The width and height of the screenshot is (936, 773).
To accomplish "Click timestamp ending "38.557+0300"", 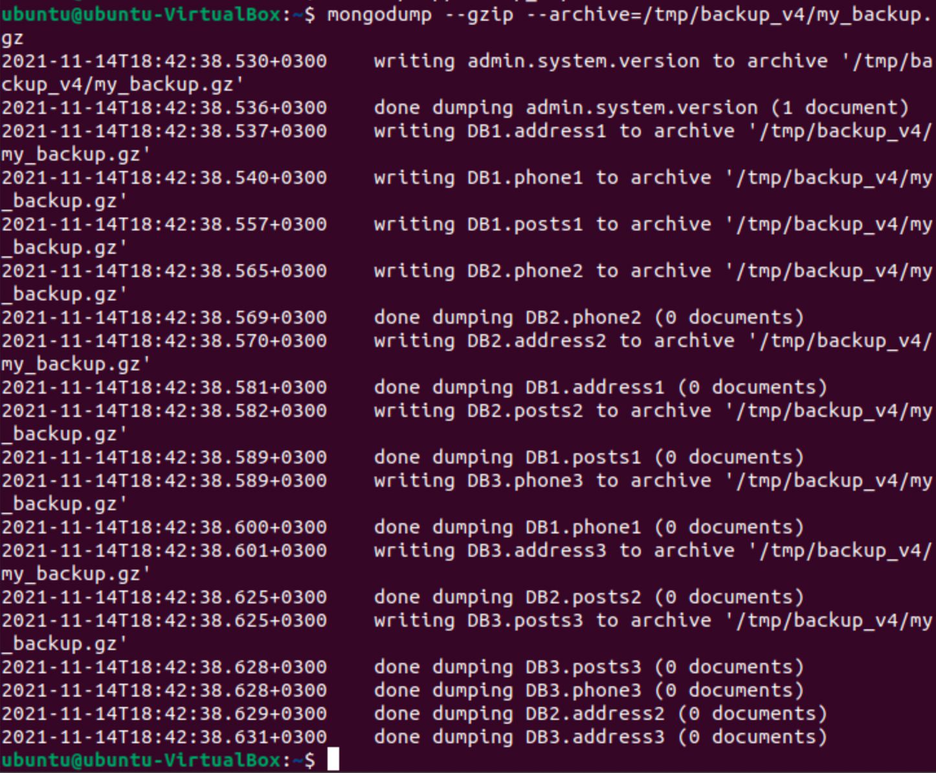I will tap(164, 224).
